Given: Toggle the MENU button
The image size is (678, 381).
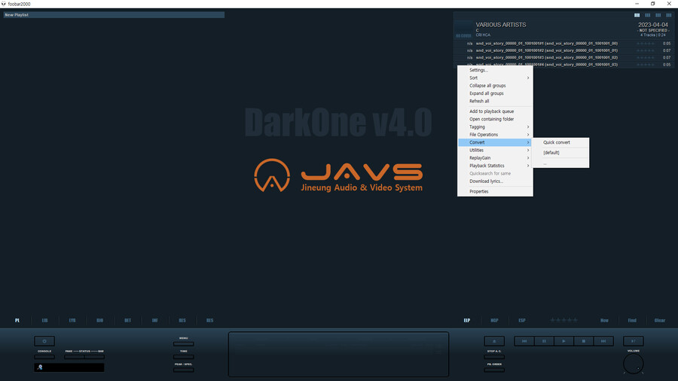Looking at the screenshot, I should [x=183, y=344].
